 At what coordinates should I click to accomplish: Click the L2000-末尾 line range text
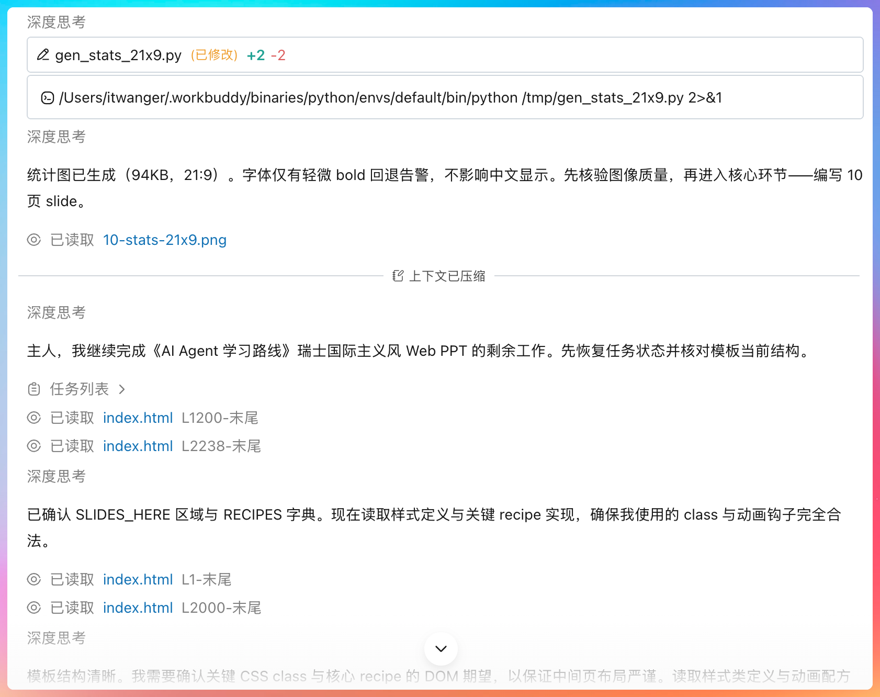click(x=221, y=608)
